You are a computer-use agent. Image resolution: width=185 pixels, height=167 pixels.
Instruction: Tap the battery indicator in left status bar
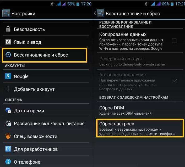78,4
